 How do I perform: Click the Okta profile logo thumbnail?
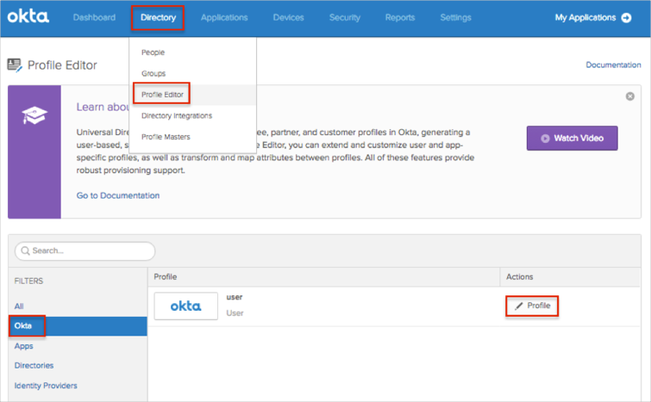pos(185,306)
